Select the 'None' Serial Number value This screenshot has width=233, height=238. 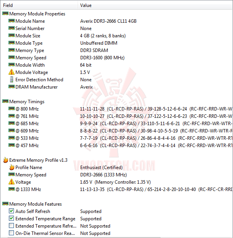pos(86,28)
